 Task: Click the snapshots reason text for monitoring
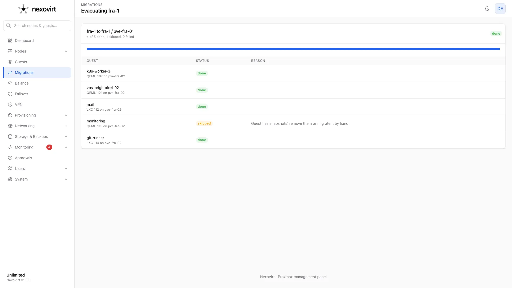(x=300, y=123)
